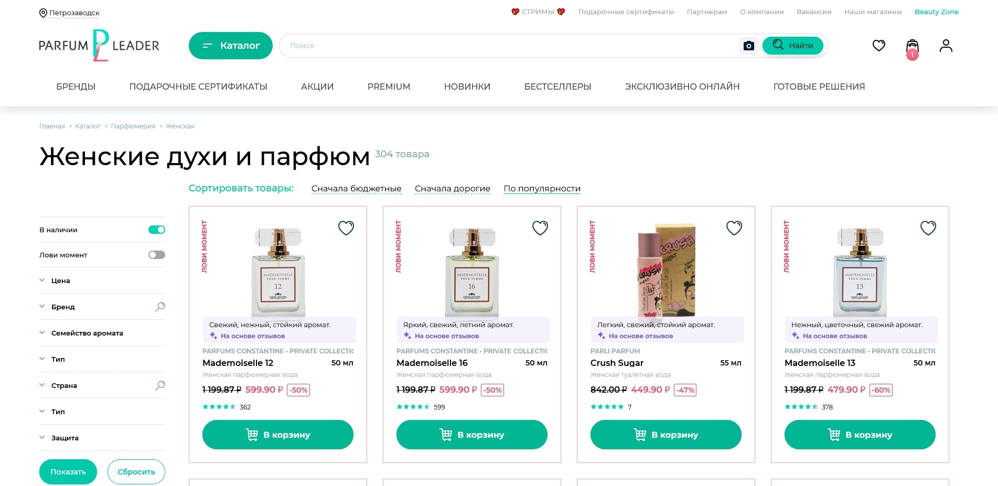Screen dimensions: 998x486
Task: Add Mademoiselle 12 to favorites heart icon
Action: 346,228
